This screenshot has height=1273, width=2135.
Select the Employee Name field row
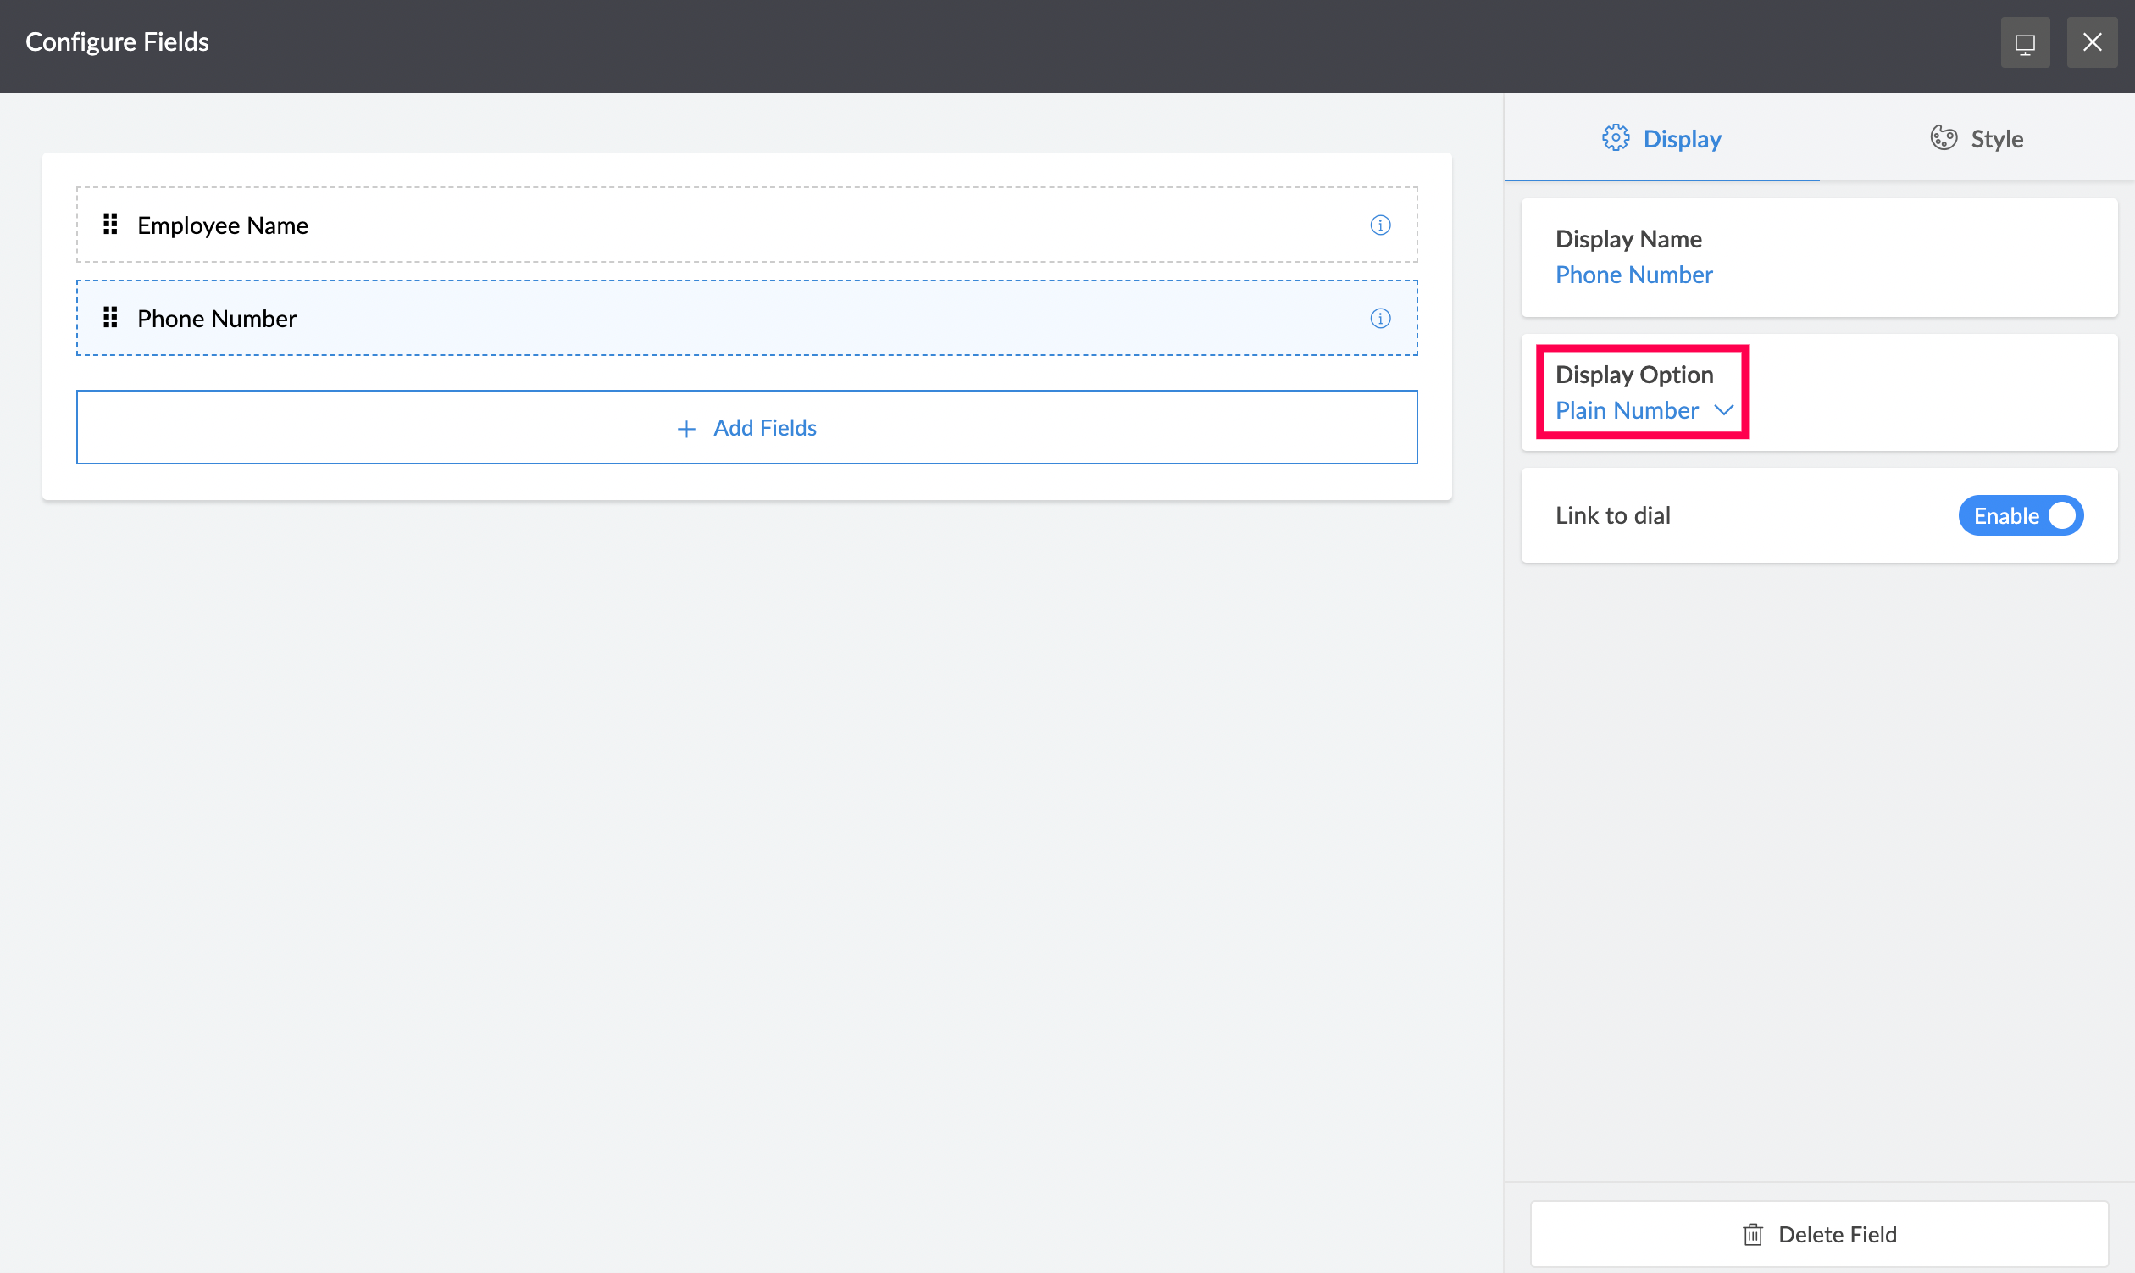click(x=746, y=225)
